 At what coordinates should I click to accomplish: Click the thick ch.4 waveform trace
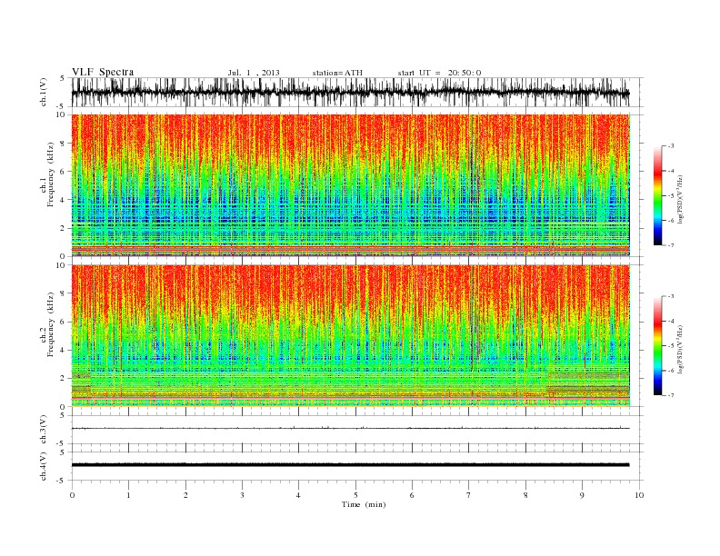(x=350, y=465)
